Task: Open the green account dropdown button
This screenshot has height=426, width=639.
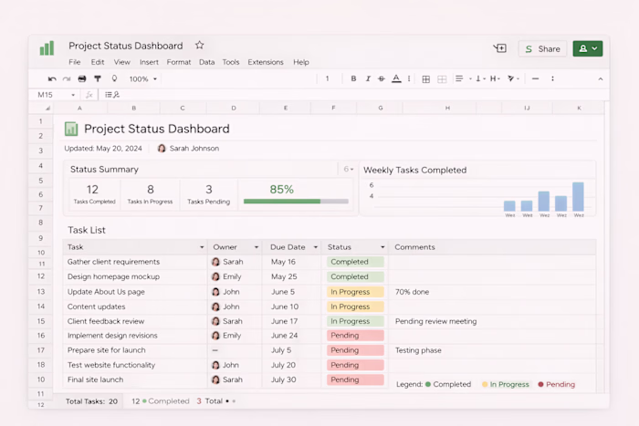Action: (x=588, y=48)
